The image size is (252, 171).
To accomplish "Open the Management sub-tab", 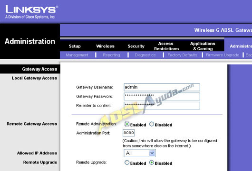I will pyautogui.click(x=77, y=55).
